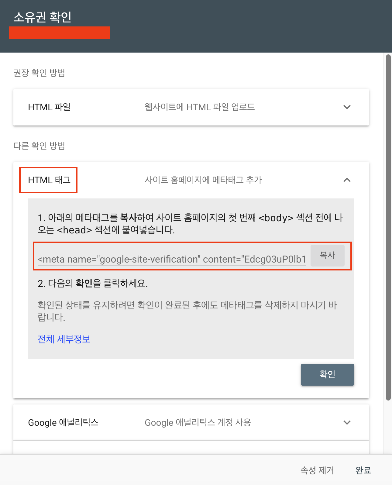Expand Google 애널리틱스 section chevron
This screenshot has width=392, height=485.
coord(347,422)
